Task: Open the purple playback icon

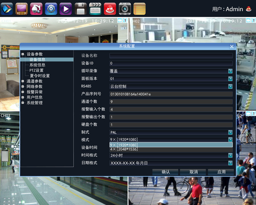Action: (66, 9)
